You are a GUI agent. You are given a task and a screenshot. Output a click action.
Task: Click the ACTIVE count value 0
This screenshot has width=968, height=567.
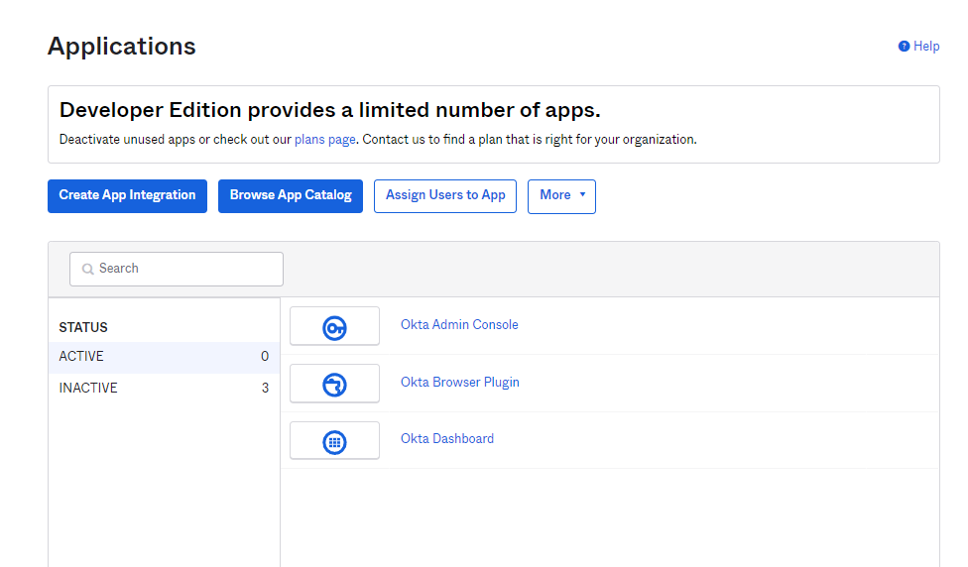click(x=265, y=357)
